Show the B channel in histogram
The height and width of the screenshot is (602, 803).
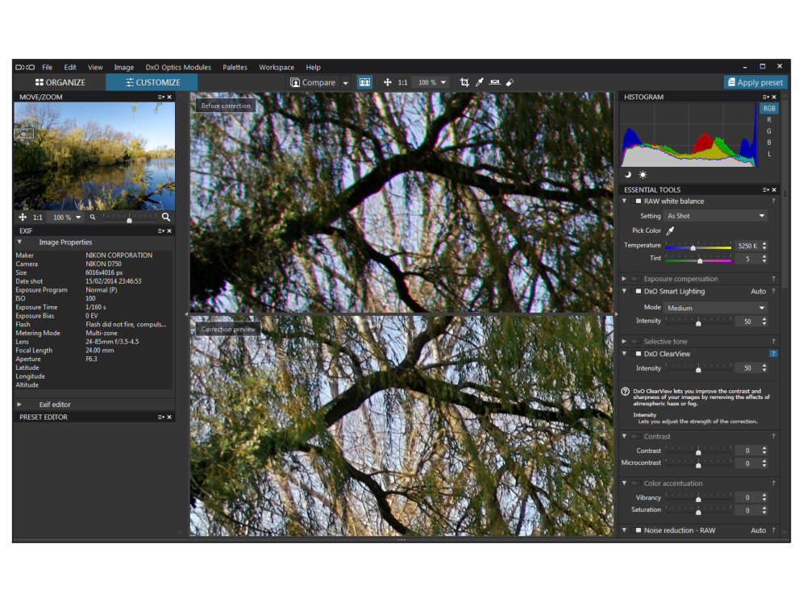[769, 143]
